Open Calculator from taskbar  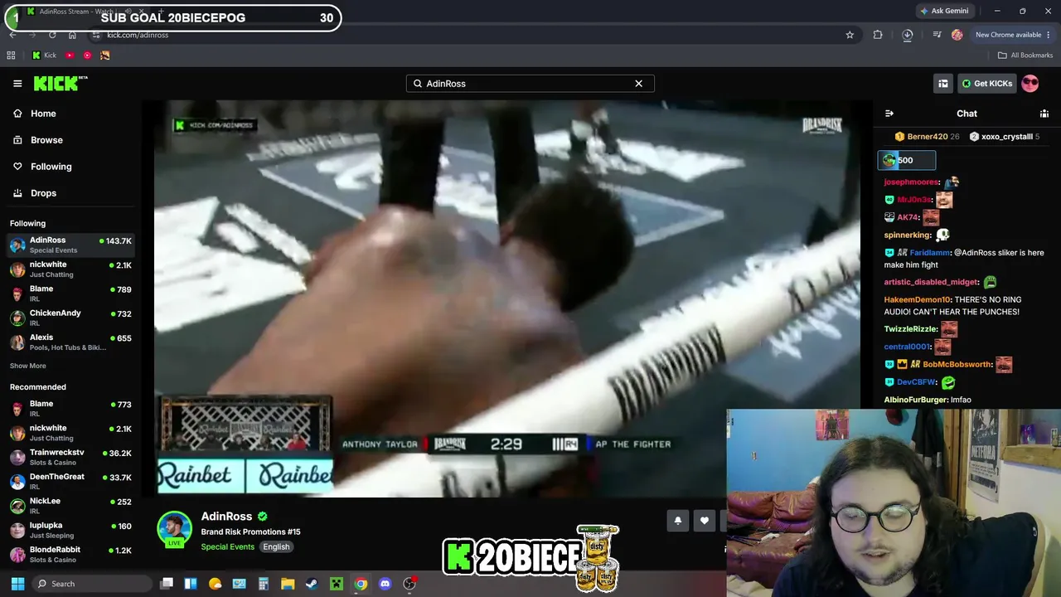pos(264,584)
